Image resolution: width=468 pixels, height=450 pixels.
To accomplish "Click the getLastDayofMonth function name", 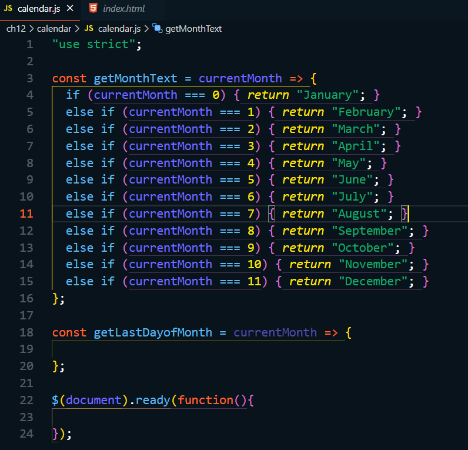I will click(153, 333).
